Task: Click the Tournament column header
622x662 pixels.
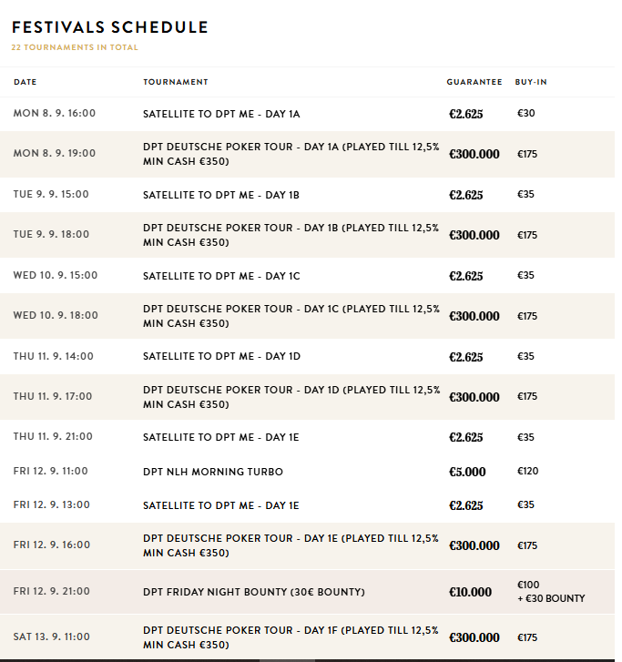Action: click(x=176, y=82)
